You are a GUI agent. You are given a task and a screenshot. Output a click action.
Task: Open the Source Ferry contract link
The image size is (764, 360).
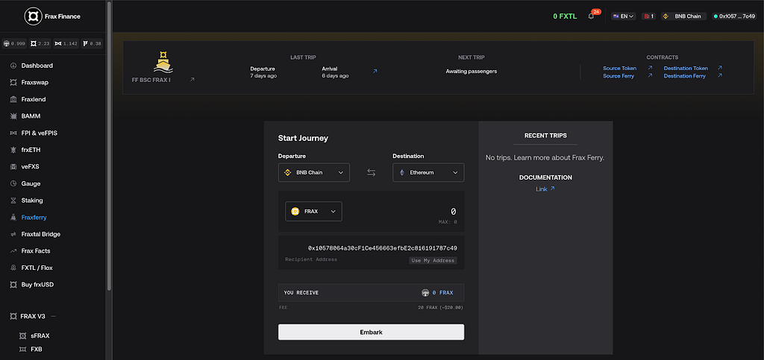[x=619, y=76]
